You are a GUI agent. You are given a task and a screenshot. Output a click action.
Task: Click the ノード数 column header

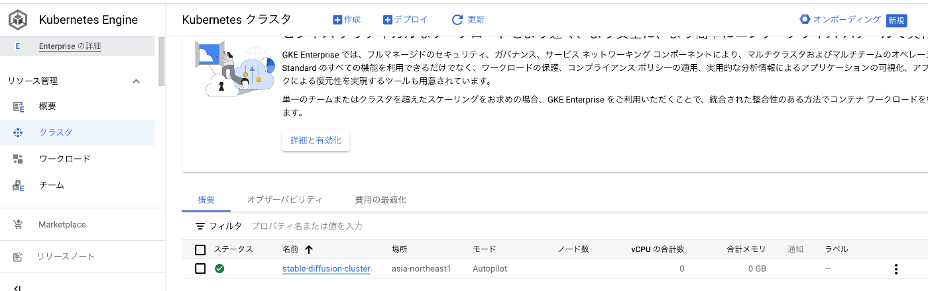[x=573, y=249]
